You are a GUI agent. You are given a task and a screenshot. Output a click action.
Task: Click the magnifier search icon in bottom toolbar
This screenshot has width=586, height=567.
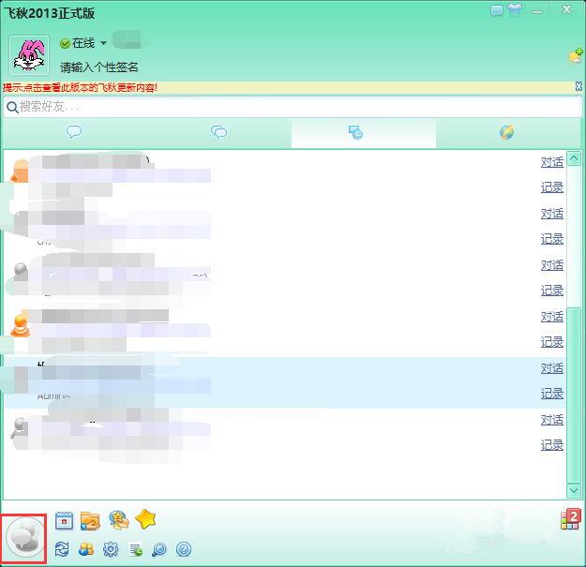click(159, 549)
